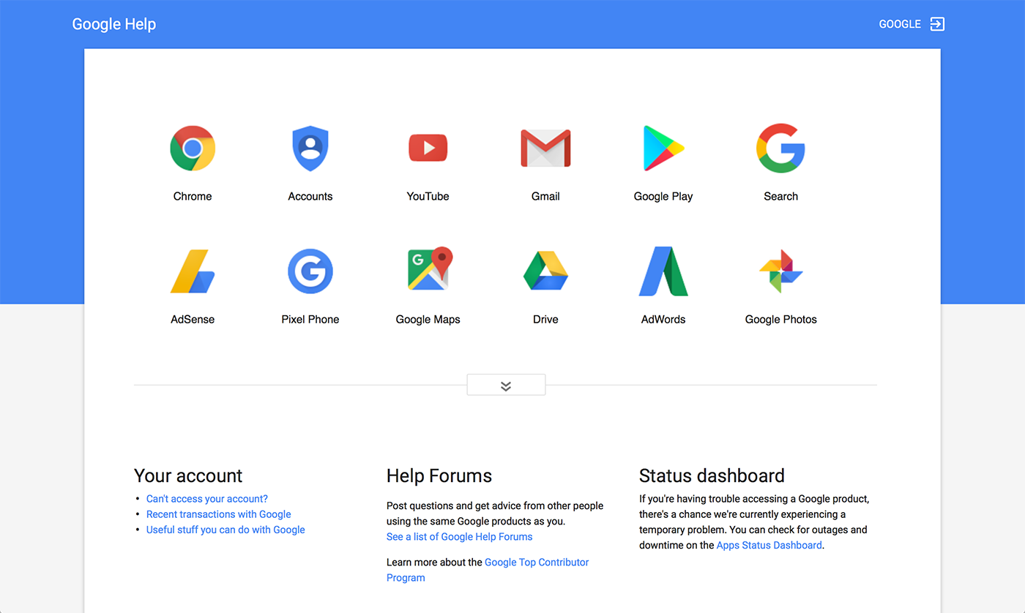
Task: Click the YouTube text label
Action: (428, 196)
